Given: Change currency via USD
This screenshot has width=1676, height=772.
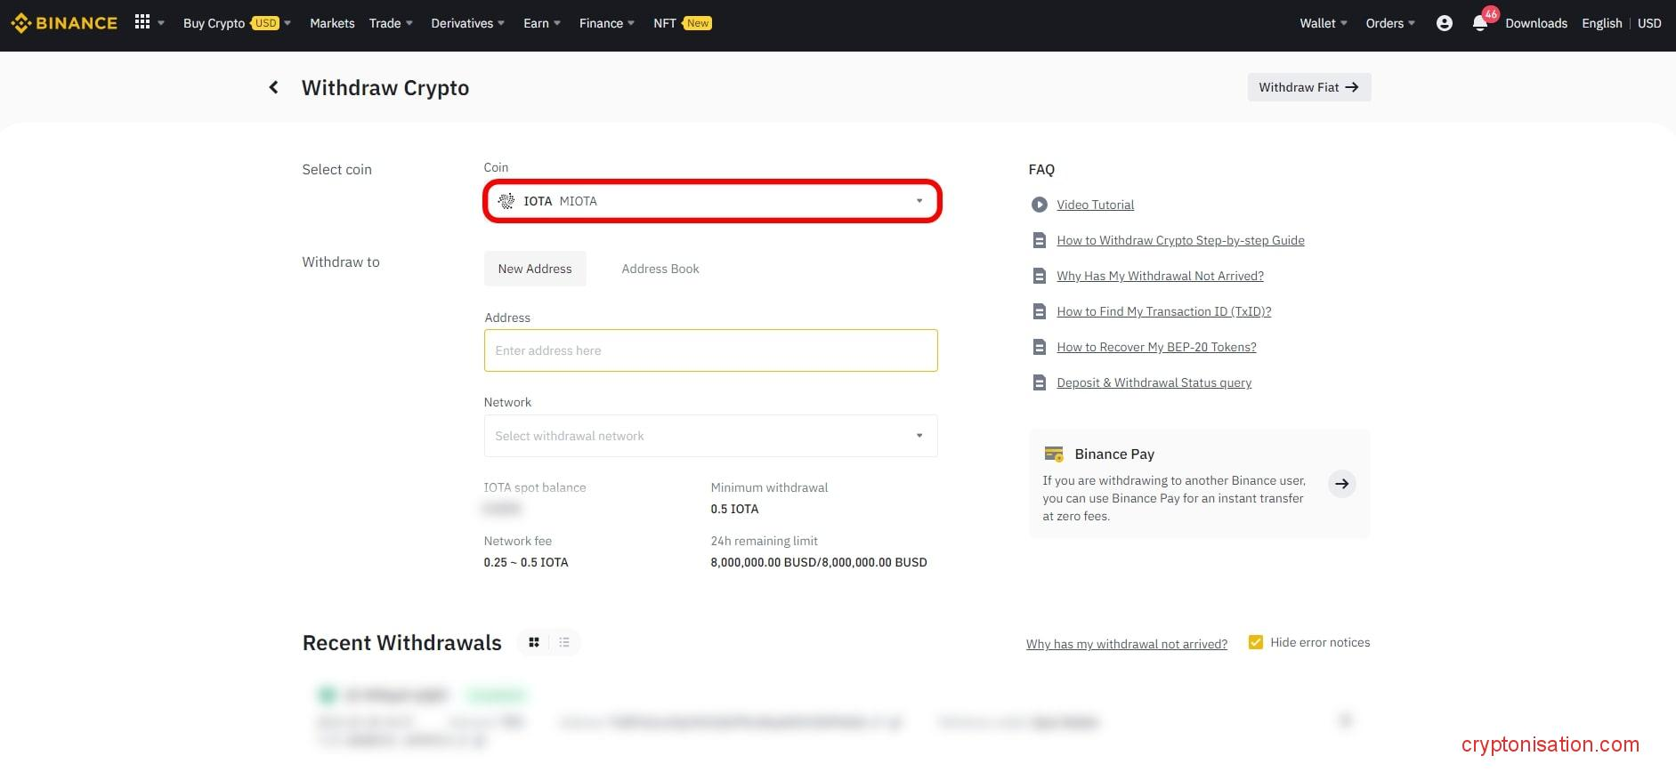Looking at the screenshot, I should point(1649,23).
